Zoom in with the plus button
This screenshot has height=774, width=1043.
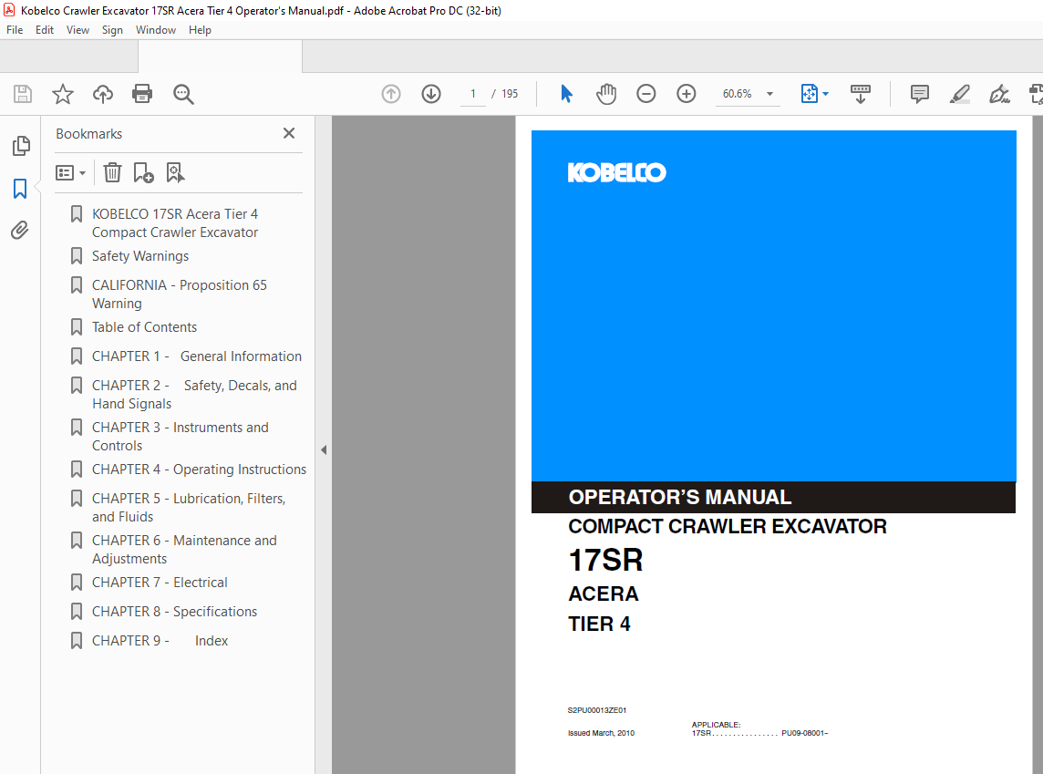point(686,94)
